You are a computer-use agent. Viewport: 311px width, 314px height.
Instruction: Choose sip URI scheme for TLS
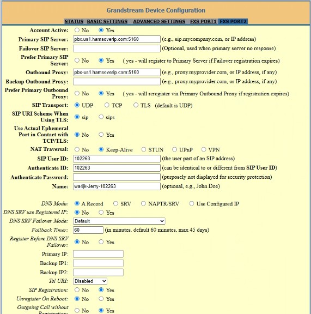click(77, 117)
